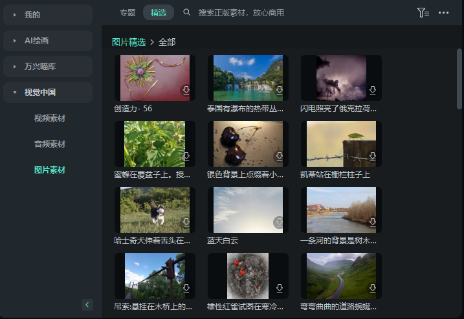Select the husky dog running thumbnail
This screenshot has height=319, width=464.
tap(155, 210)
